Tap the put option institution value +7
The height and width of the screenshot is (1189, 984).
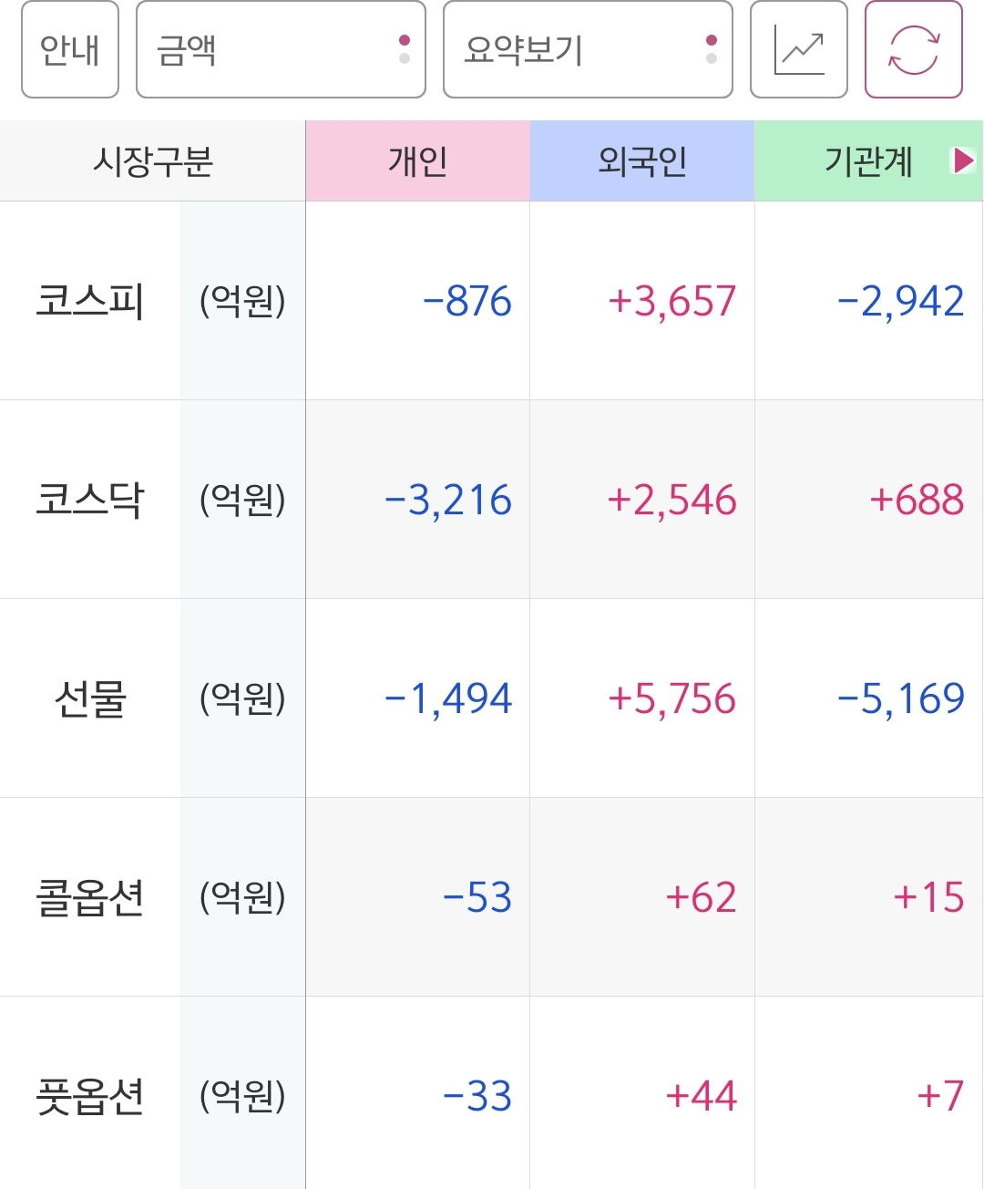(940, 1096)
